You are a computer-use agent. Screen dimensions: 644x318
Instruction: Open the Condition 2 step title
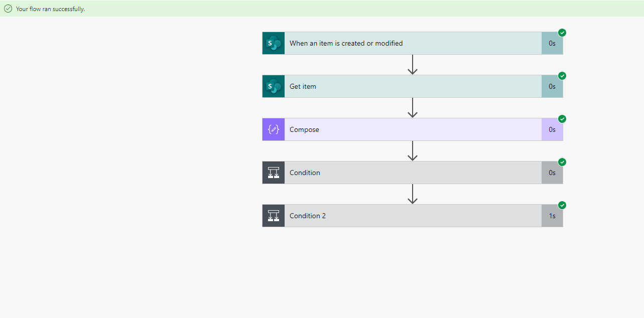(x=308, y=216)
